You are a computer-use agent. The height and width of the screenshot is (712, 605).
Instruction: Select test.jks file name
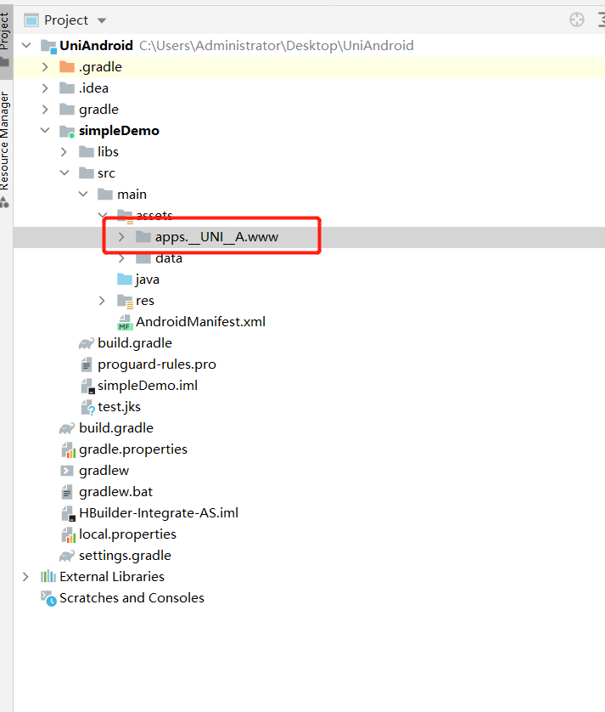pos(120,407)
